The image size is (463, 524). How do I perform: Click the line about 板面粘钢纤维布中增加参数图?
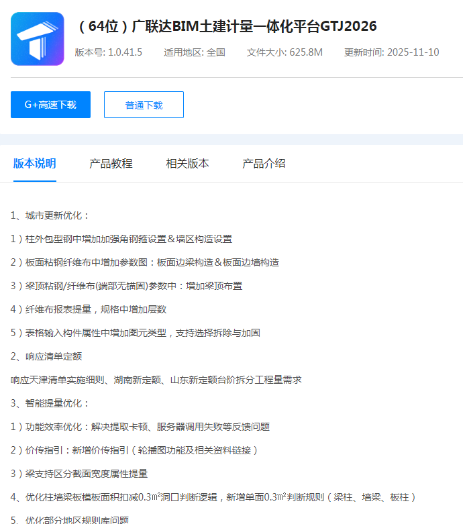[145, 262]
